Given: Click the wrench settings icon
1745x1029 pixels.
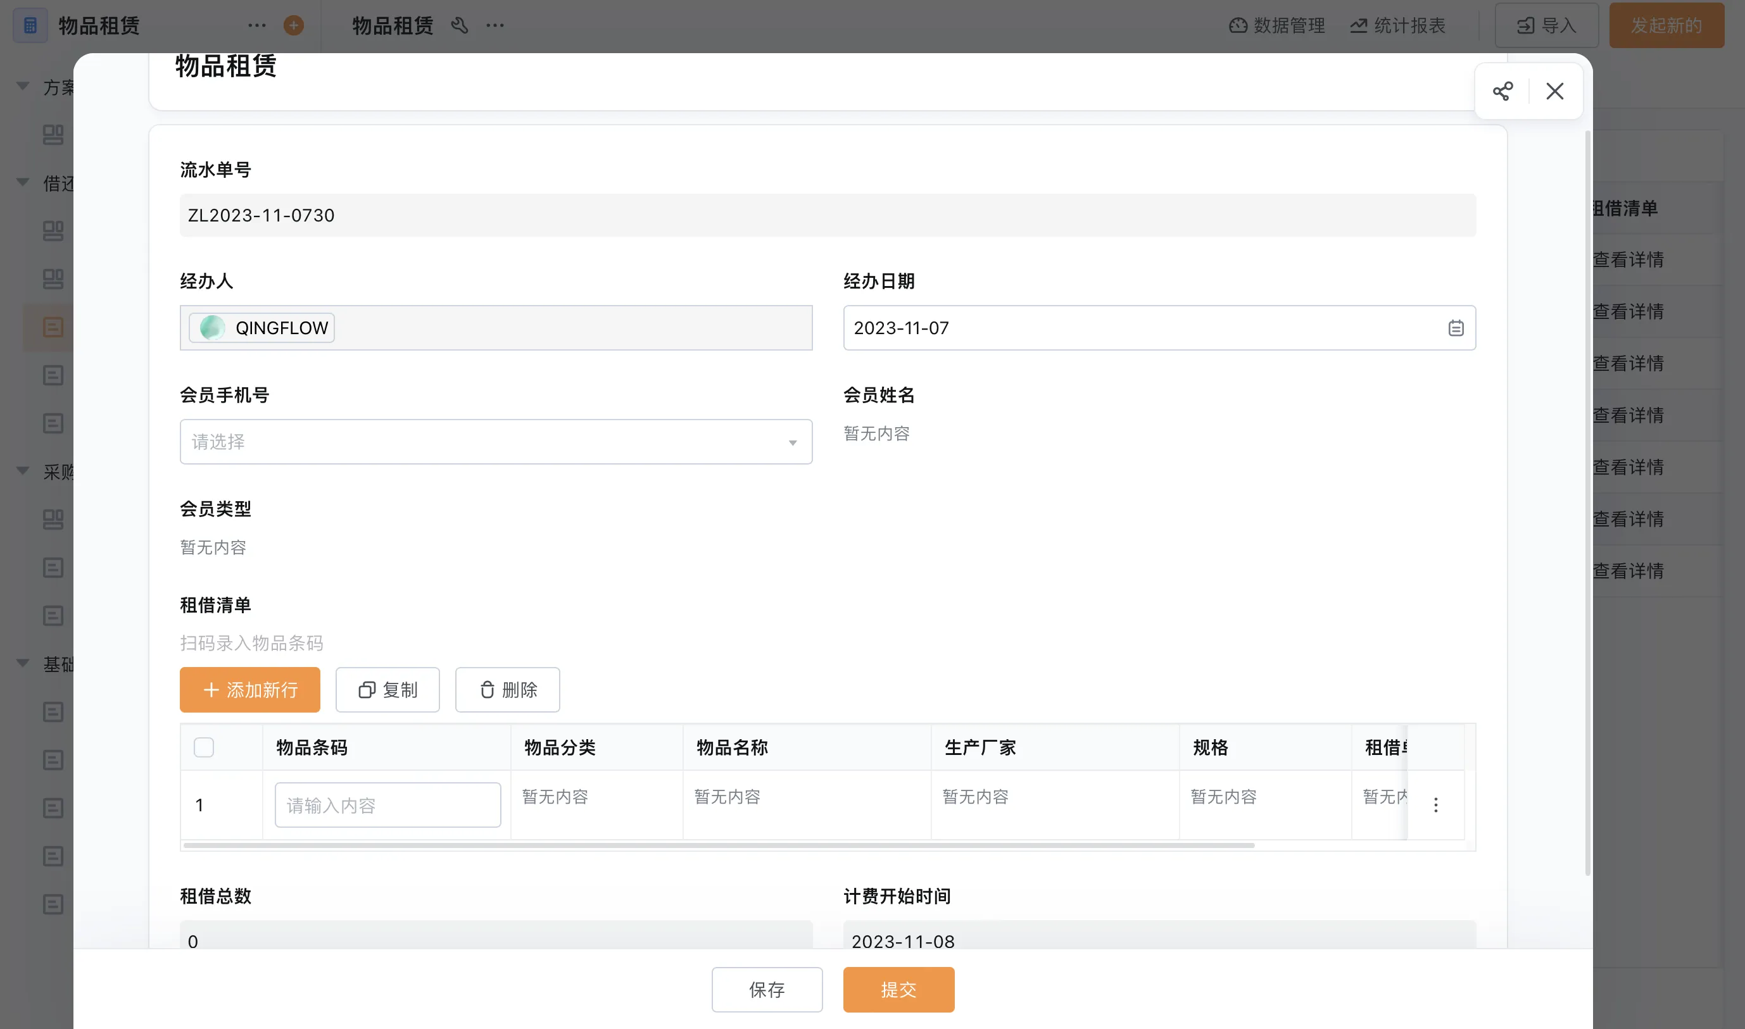Looking at the screenshot, I should click(x=459, y=26).
